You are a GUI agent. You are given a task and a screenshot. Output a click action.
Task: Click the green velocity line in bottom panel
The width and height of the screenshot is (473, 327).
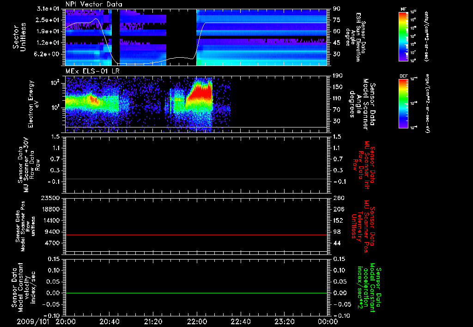pos(196,293)
